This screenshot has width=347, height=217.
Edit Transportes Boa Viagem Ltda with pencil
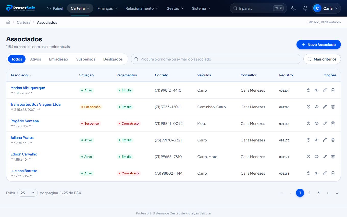[325, 107]
